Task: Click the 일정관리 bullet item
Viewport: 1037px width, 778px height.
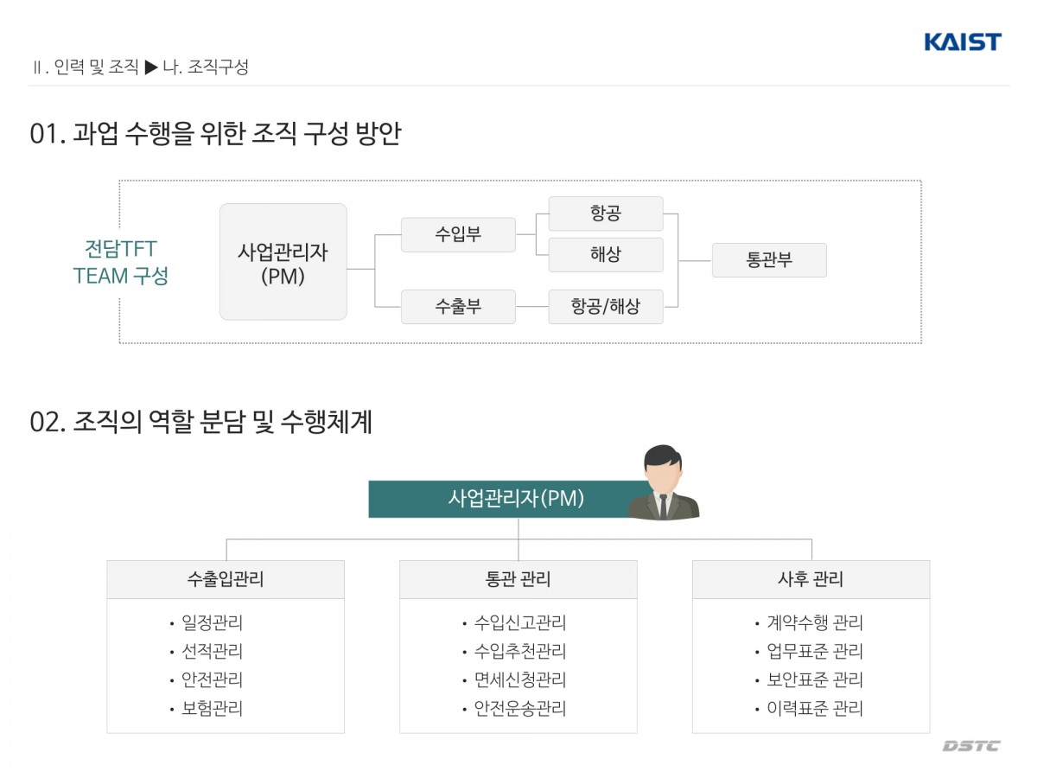Action: 212,622
